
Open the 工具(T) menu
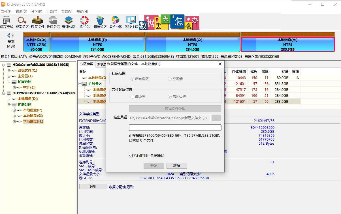[x=52, y=11]
